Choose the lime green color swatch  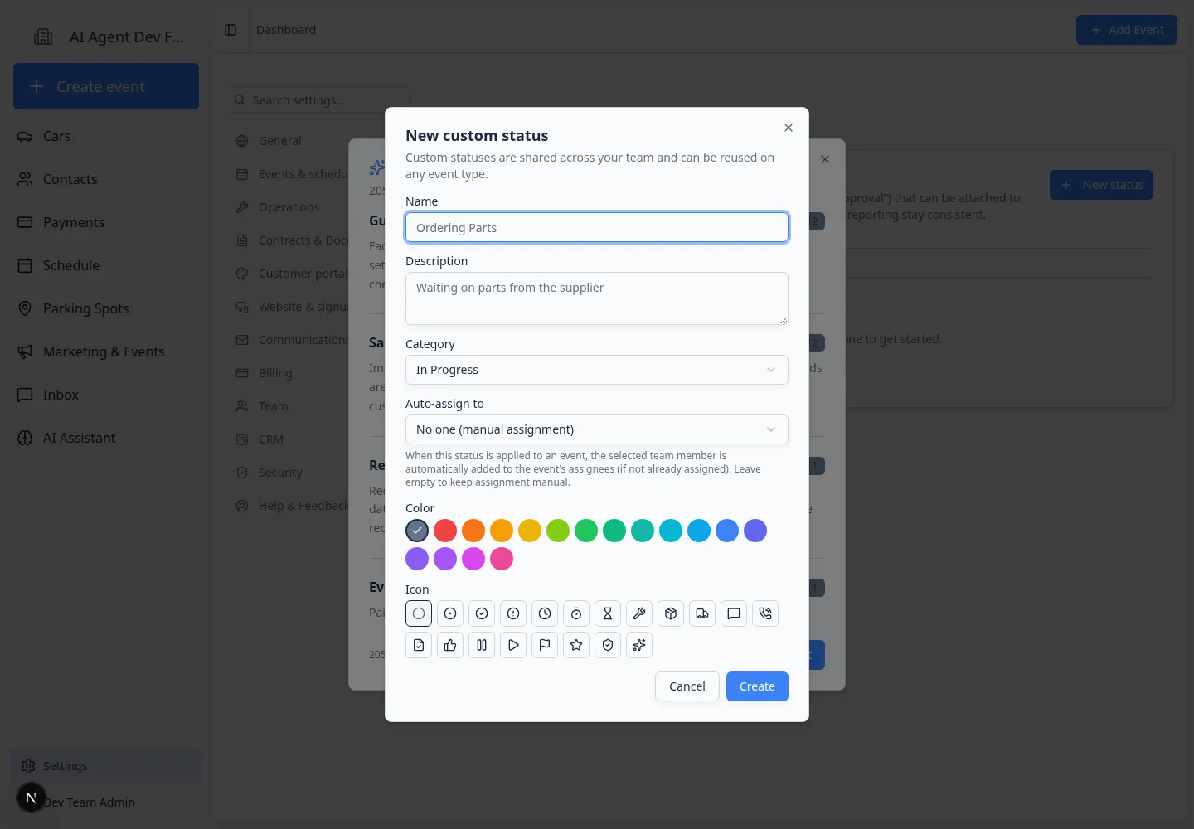coord(558,531)
